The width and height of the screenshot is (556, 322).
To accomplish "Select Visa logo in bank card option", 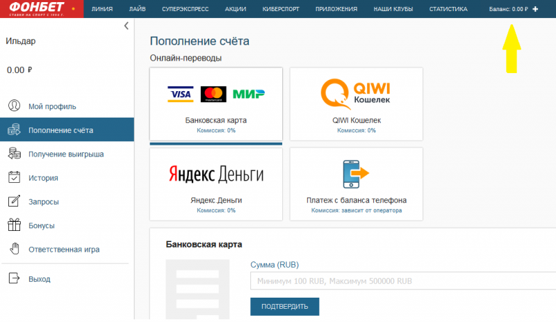I will click(x=181, y=94).
